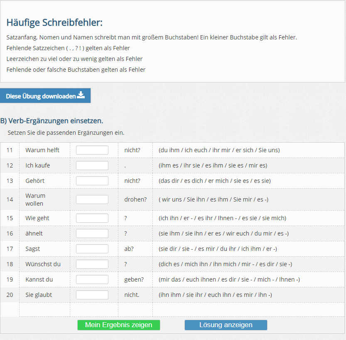Focus the input field after 'Warum helft'

(92, 150)
